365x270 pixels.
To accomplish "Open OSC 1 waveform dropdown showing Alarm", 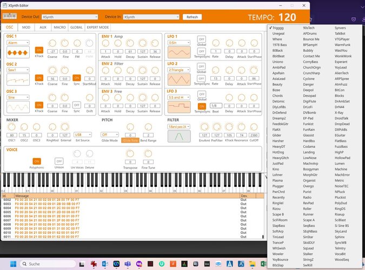I will (x=18, y=43).
